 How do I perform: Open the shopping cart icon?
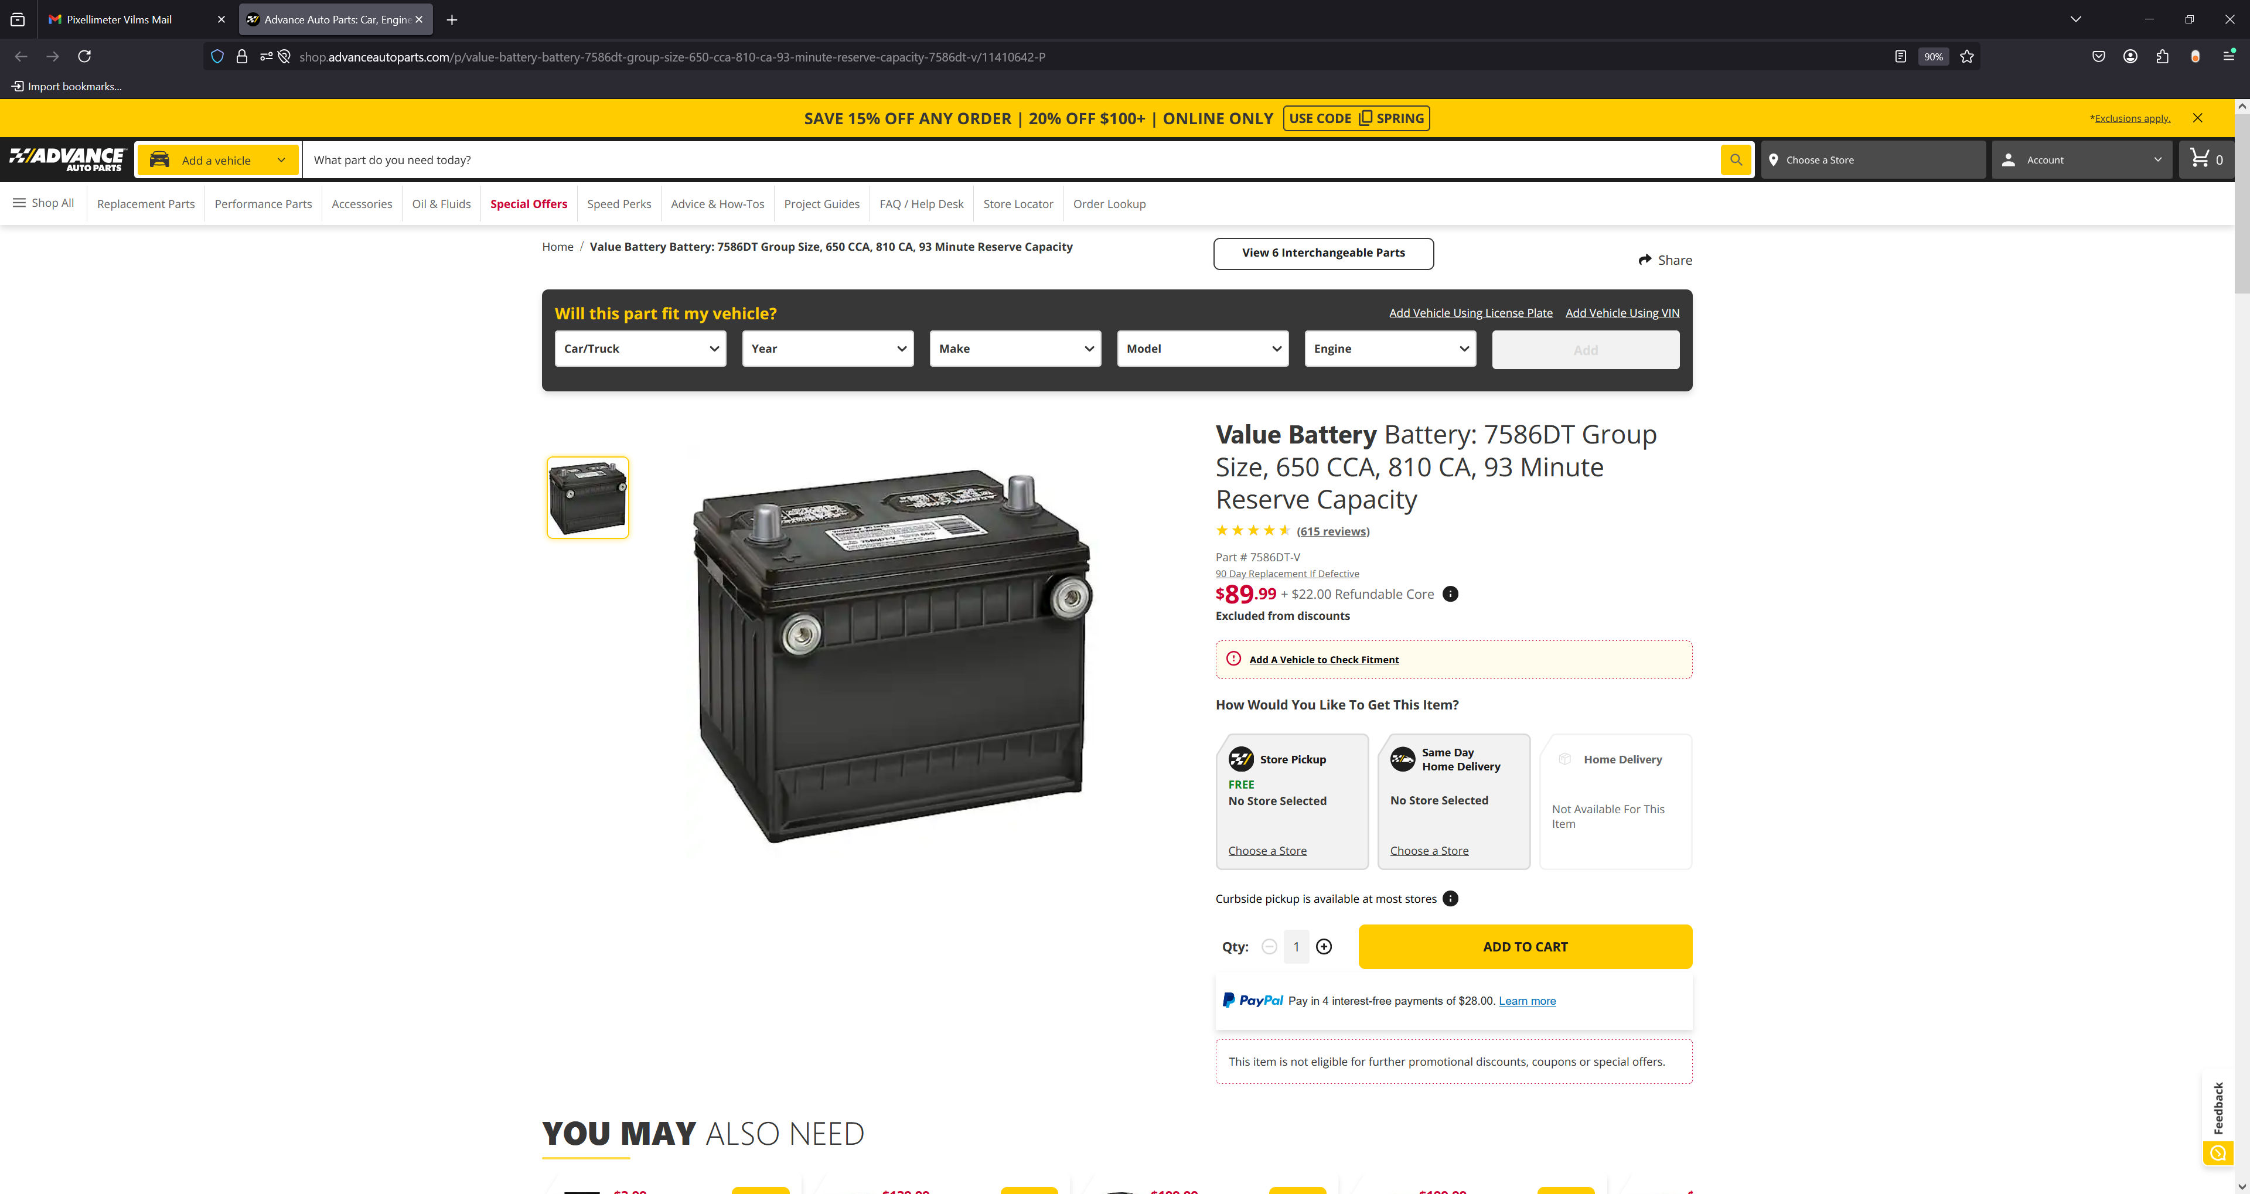(2200, 158)
